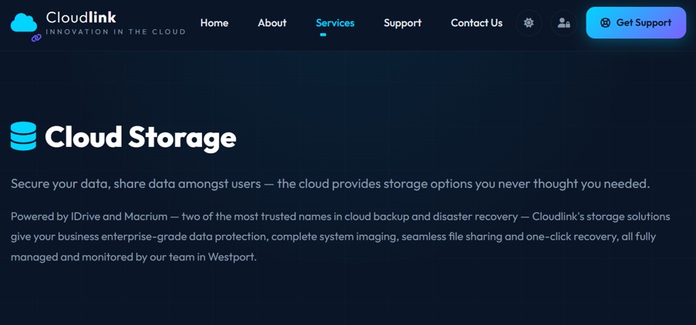Click the lifebuoy icon in Get Support
Viewport: 696px width, 325px height.
[x=605, y=22]
